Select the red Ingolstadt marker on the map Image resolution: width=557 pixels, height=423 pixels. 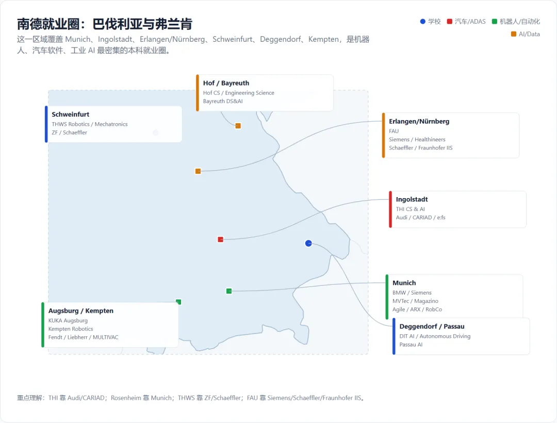(x=221, y=239)
